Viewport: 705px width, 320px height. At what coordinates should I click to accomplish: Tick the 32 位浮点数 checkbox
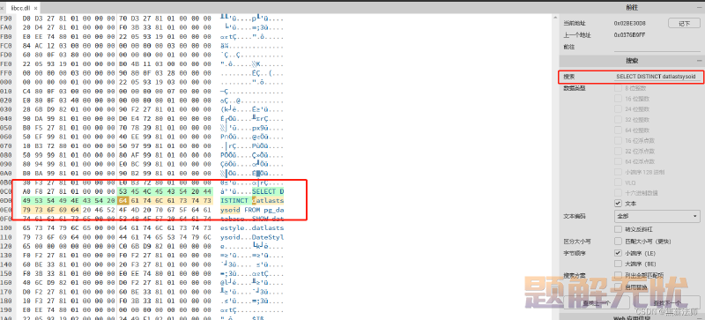[618, 152]
